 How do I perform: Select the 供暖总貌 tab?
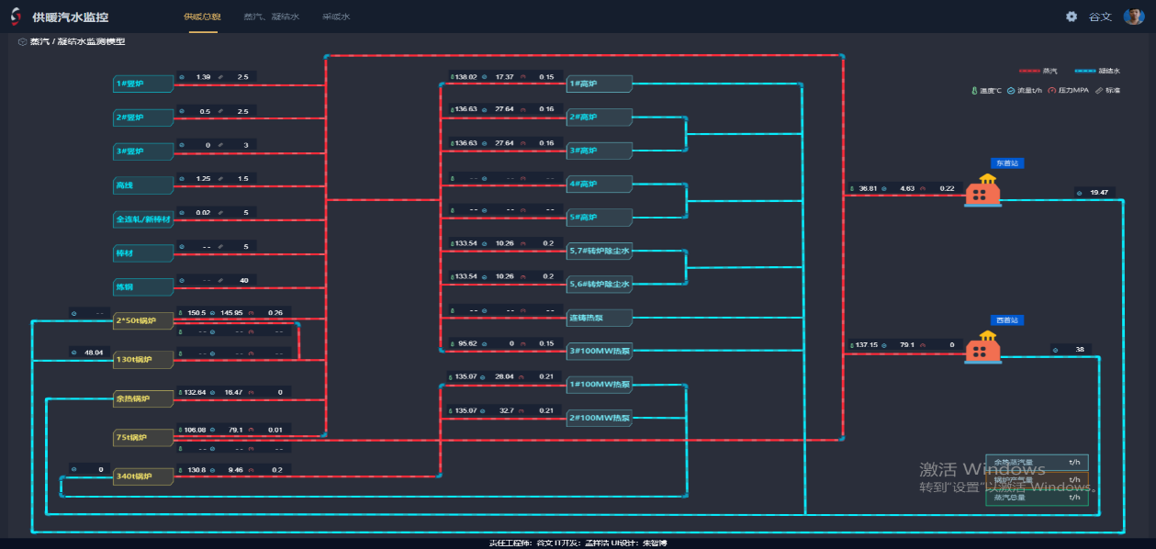click(x=201, y=17)
